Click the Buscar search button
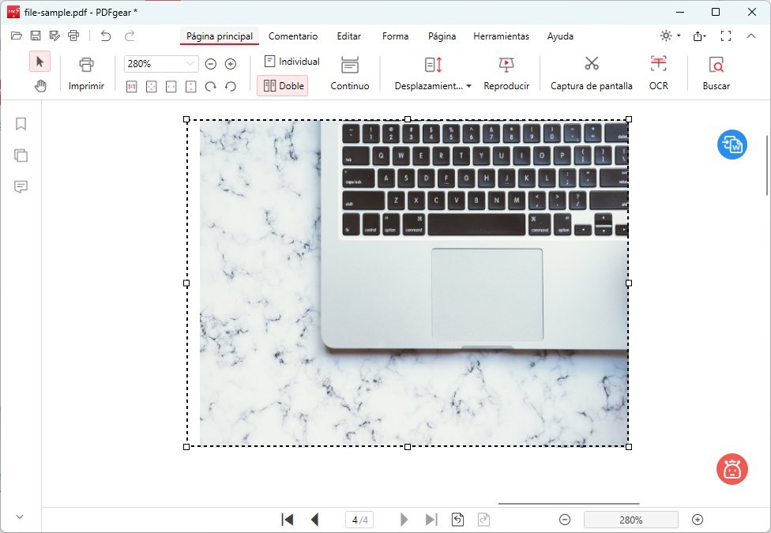Viewport: 771px width, 533px height. [716, 73]
